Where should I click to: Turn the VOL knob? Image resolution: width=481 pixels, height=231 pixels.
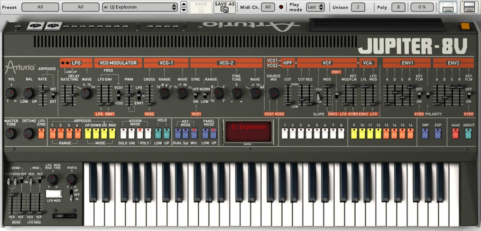pos(11,93)
